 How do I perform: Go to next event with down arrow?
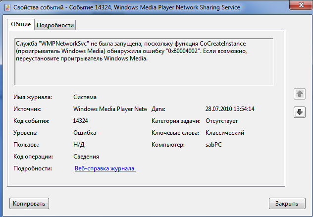(300, 112)
